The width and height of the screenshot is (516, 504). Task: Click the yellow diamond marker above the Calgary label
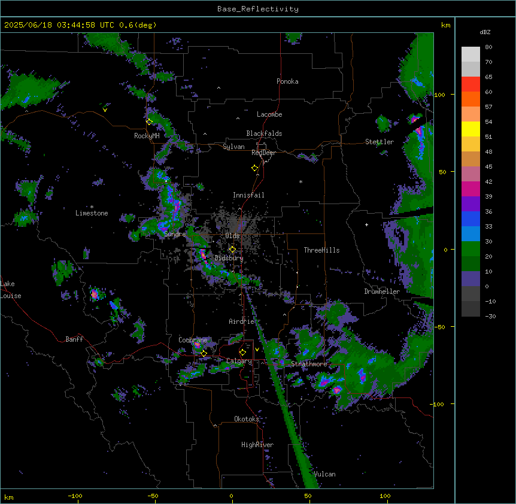242,352
